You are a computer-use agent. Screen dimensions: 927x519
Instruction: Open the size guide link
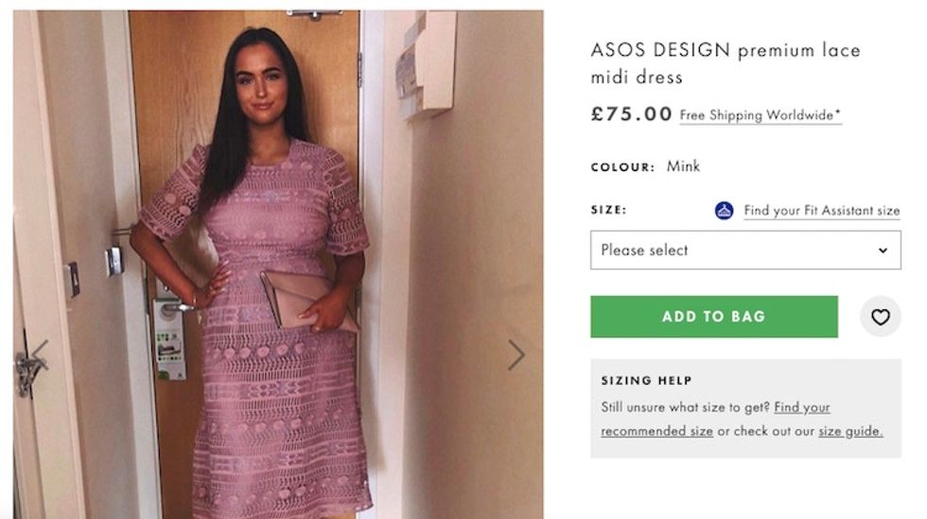[x=850, y=431]
